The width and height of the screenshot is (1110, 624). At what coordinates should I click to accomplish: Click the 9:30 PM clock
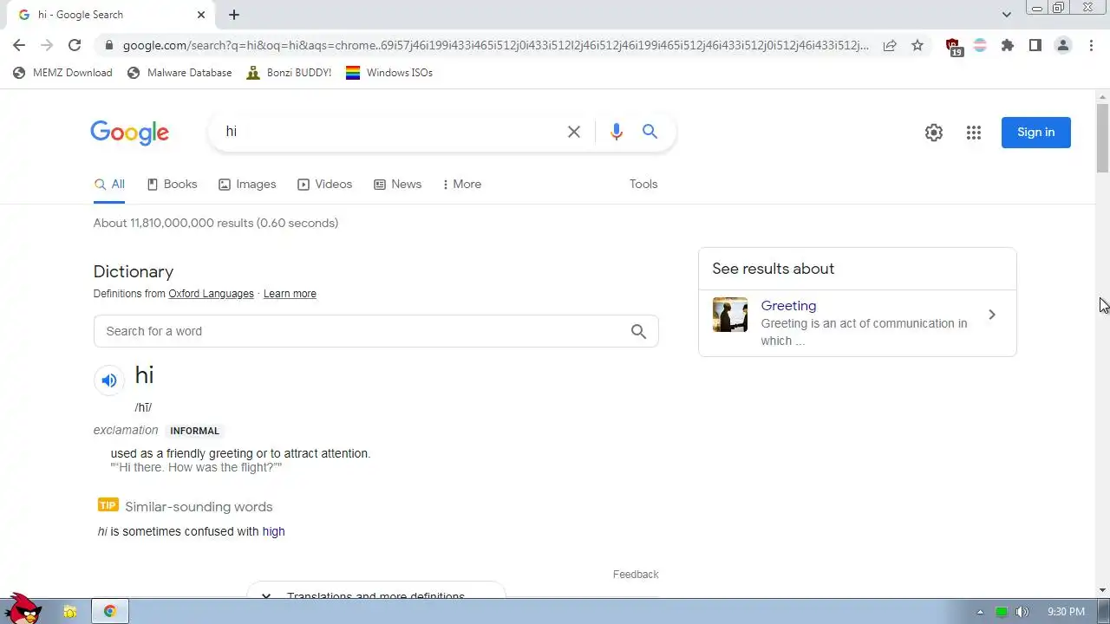pyautogui.click(x=1066, y=612)
